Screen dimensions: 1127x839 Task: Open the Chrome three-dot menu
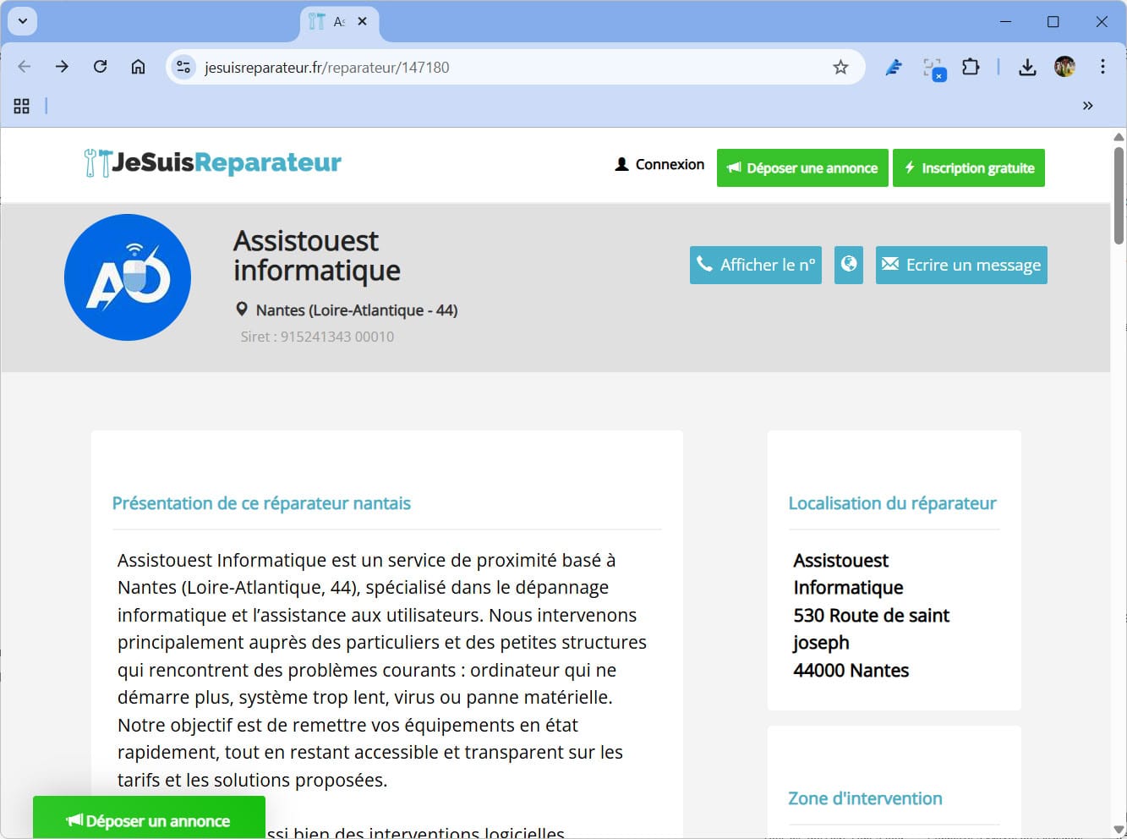point(1102,67)
